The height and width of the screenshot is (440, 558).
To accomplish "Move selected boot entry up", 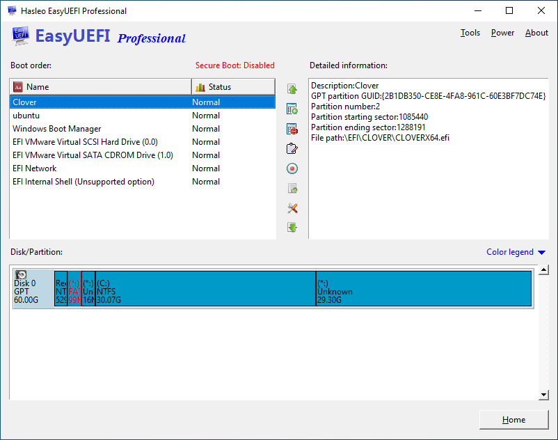I will pyautogui.click(x=292, y=89).
